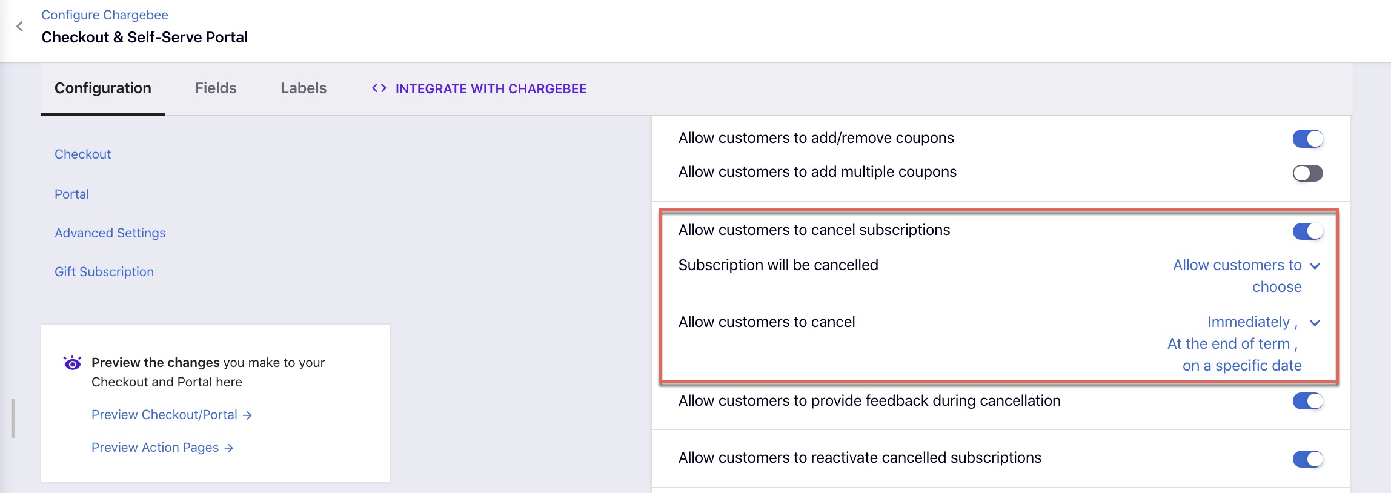Click the arrow after Preview Checkout/Portal
The image size is (1391, 493).
(x=247, y=415)
